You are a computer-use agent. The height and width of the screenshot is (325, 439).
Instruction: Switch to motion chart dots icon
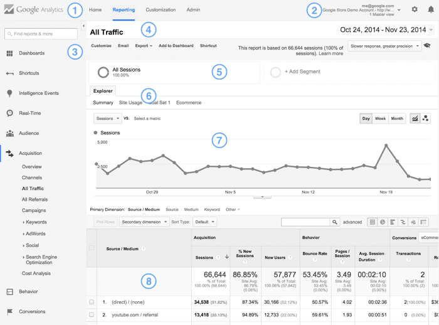tap(426, 119)
